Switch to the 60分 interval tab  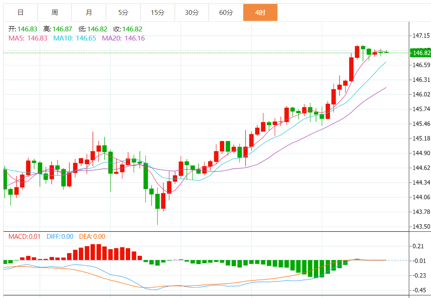pyautogui.click(x=226, y=12)
